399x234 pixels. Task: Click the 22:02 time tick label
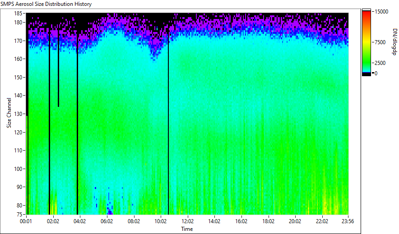322,221
